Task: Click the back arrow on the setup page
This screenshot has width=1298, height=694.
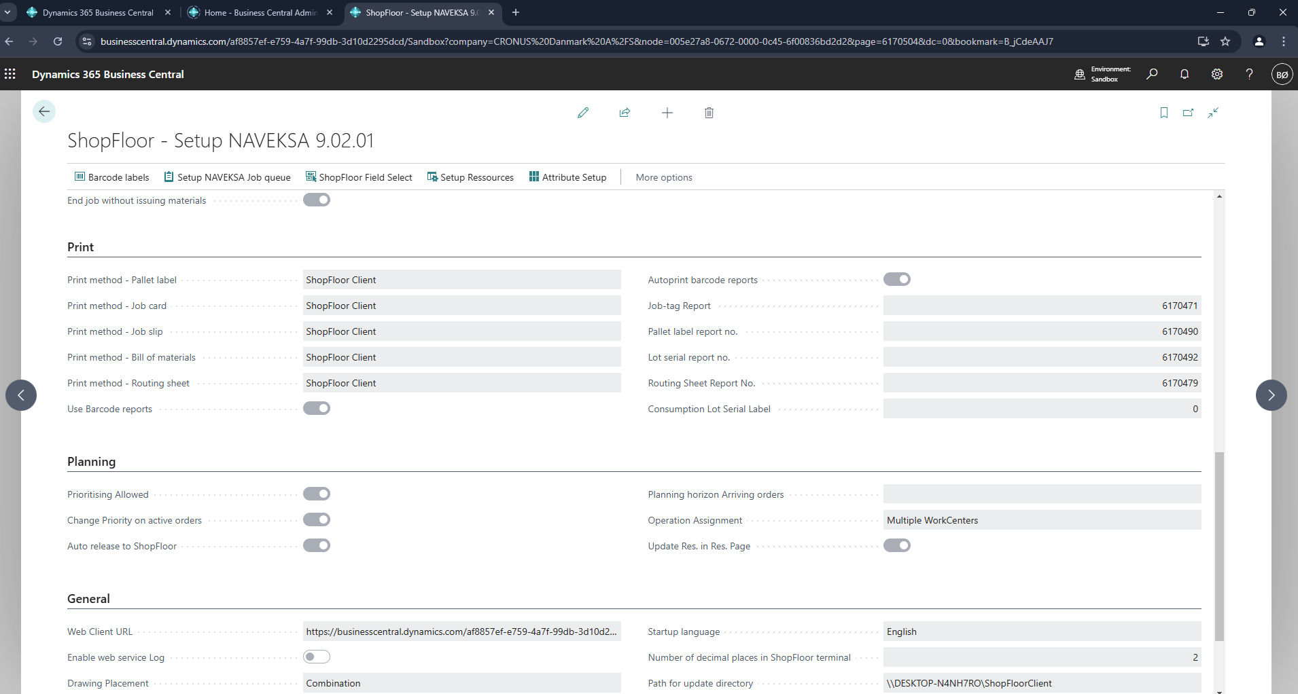Action: click(44, 111)
